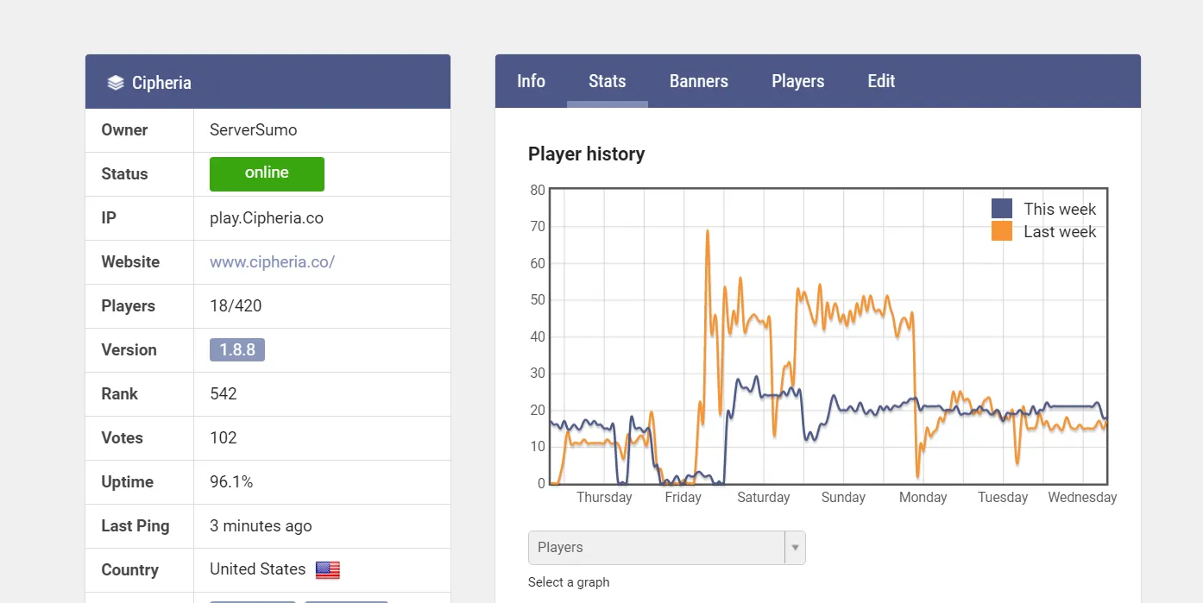Click the Select a graph caption
This screenshot has width=1203, height=603.
coord(569,582)
